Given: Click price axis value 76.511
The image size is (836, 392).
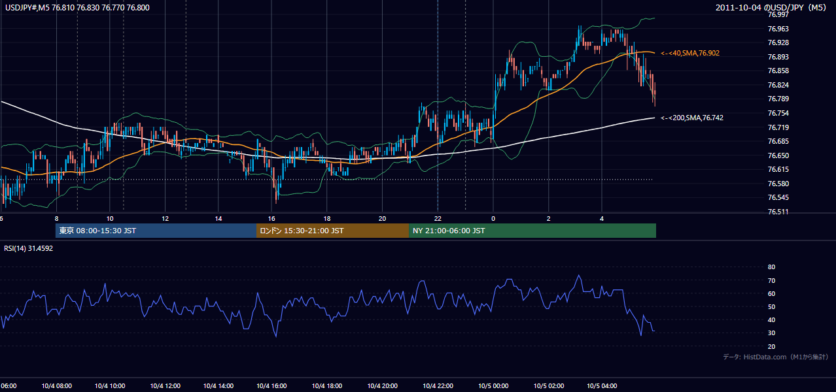Looking at the screenshot, I should pyautogui.click(x=778, y=212).
